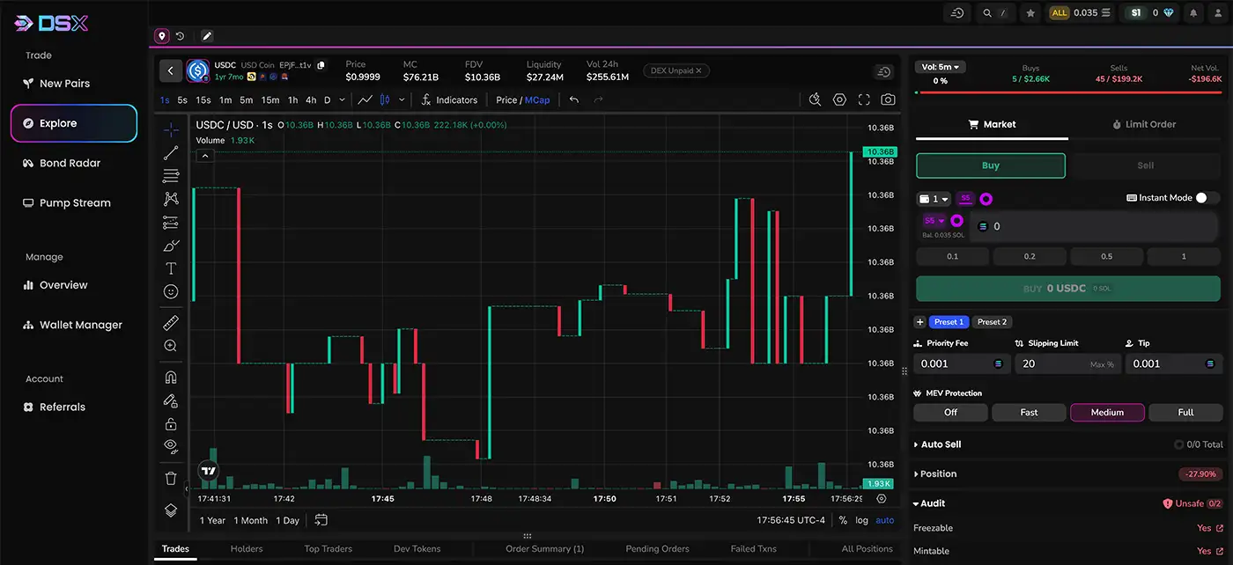Screen dimensions: 1233x565
Task: Open Bond Radar in sidebar
Action: (x=70, y=163)
